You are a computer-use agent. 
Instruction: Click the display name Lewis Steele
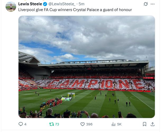(x=30, y=4)
